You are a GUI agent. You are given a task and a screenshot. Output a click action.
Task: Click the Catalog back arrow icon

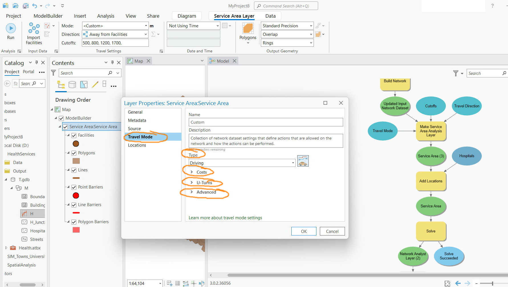[x=7, y=83]
